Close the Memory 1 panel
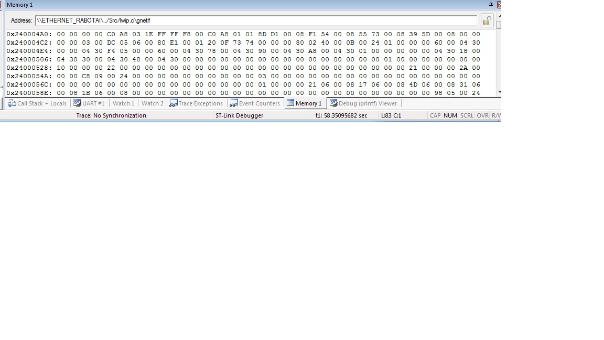604x340 pixels. click(499, 5)
